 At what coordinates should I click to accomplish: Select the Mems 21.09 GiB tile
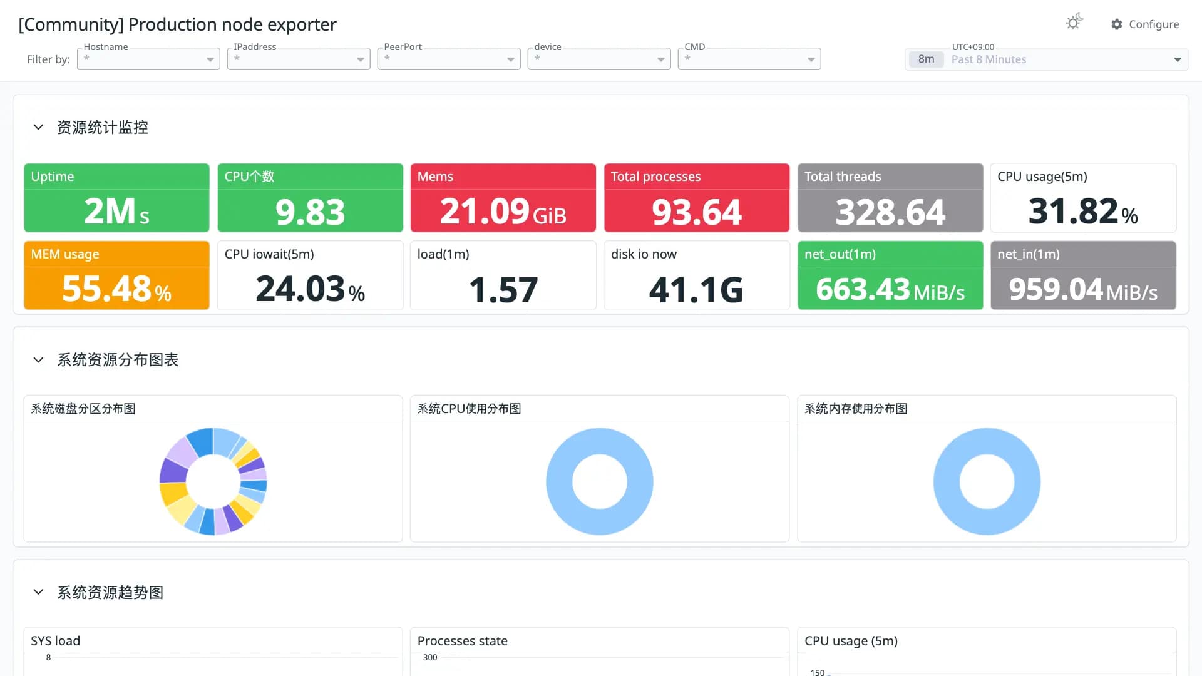[503, 198]
